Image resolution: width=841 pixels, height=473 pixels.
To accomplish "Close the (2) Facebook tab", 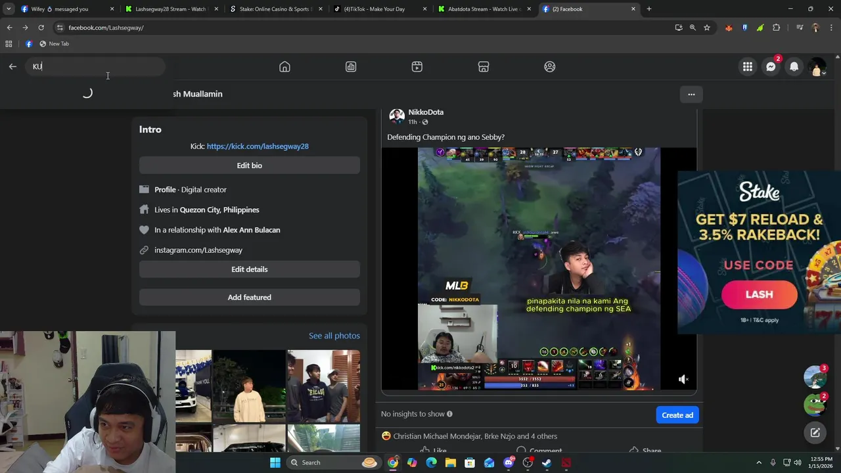I will click(x=633, y=9).
